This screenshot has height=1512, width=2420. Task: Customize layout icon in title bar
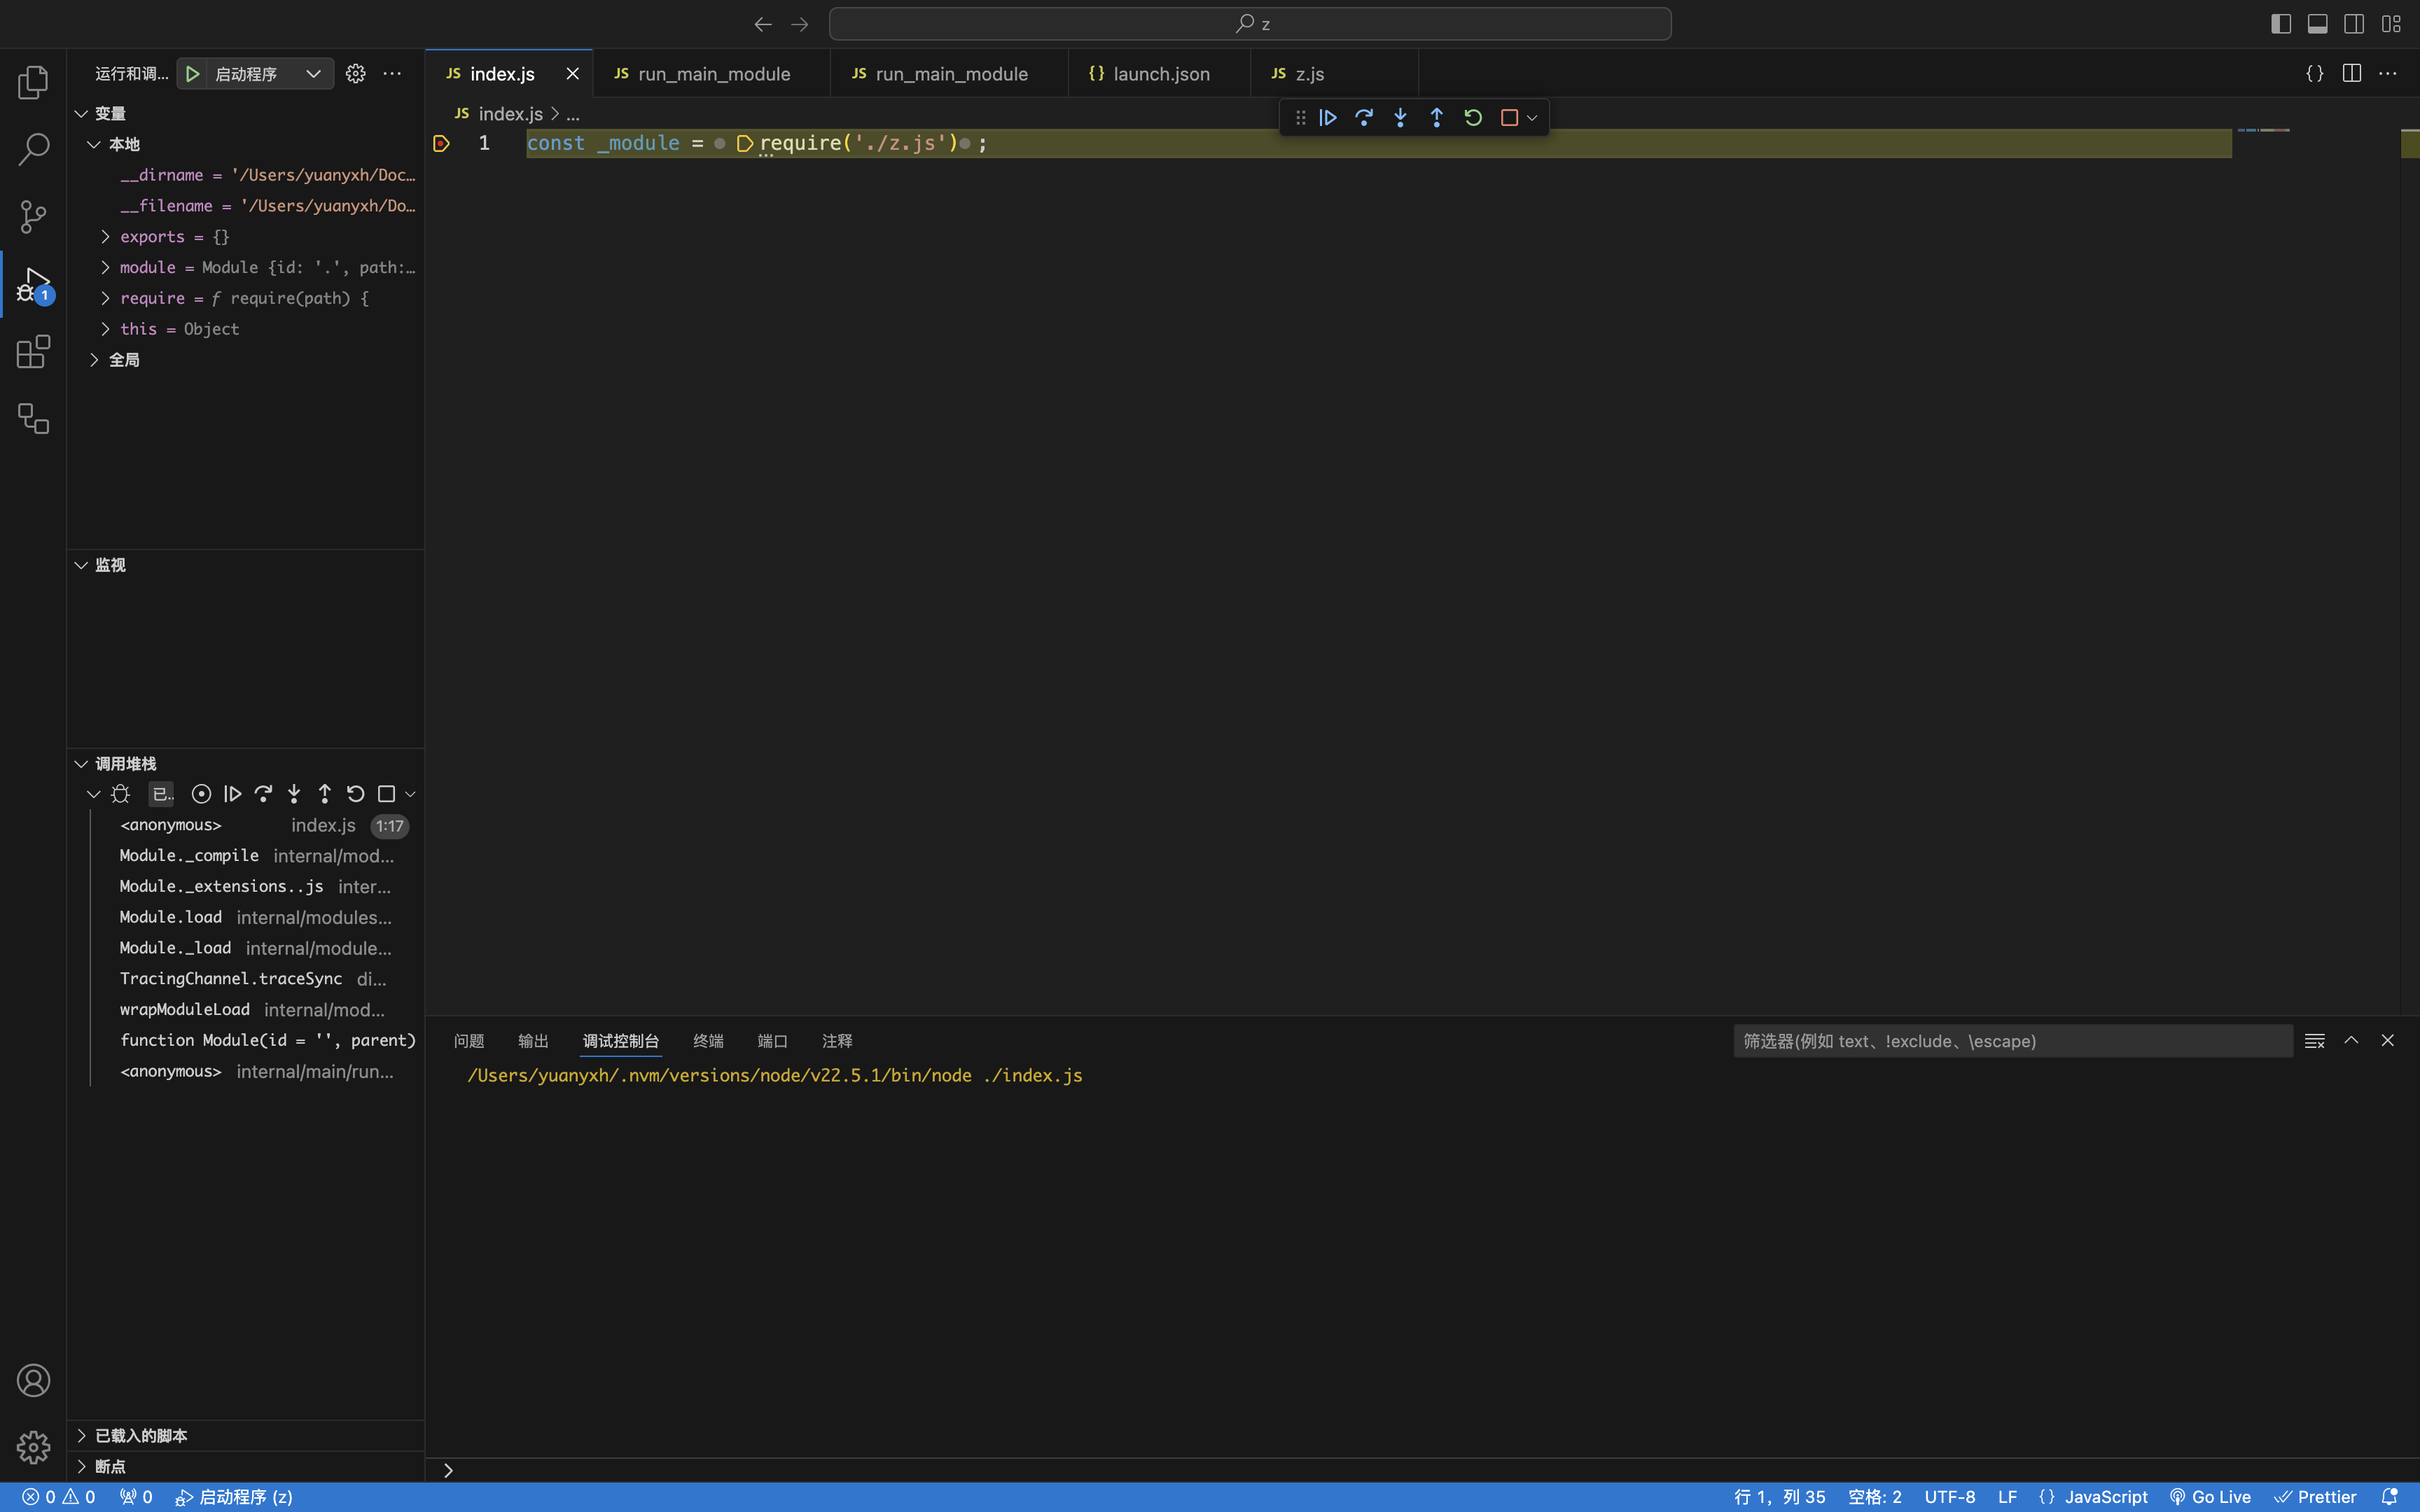click(x=2391, y=24)
